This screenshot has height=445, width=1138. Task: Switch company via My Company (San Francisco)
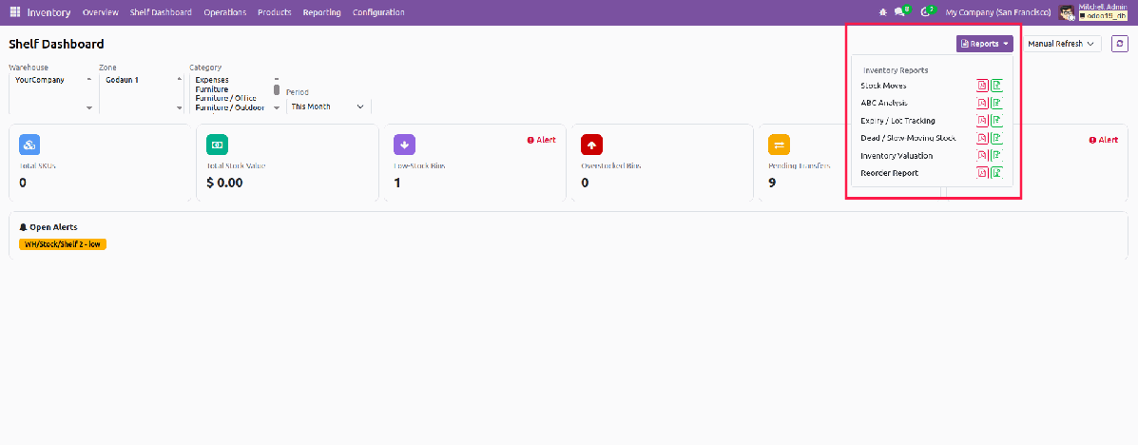point(998,12)
